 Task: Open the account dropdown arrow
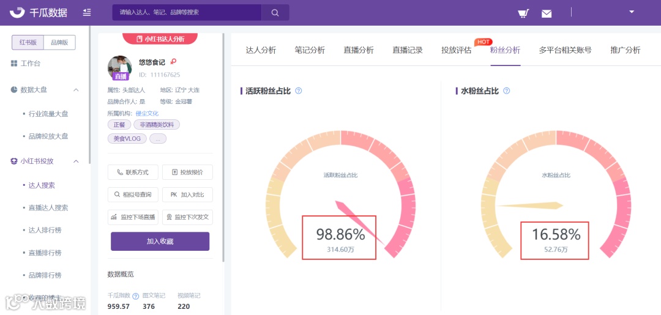(x=632, y=12)
